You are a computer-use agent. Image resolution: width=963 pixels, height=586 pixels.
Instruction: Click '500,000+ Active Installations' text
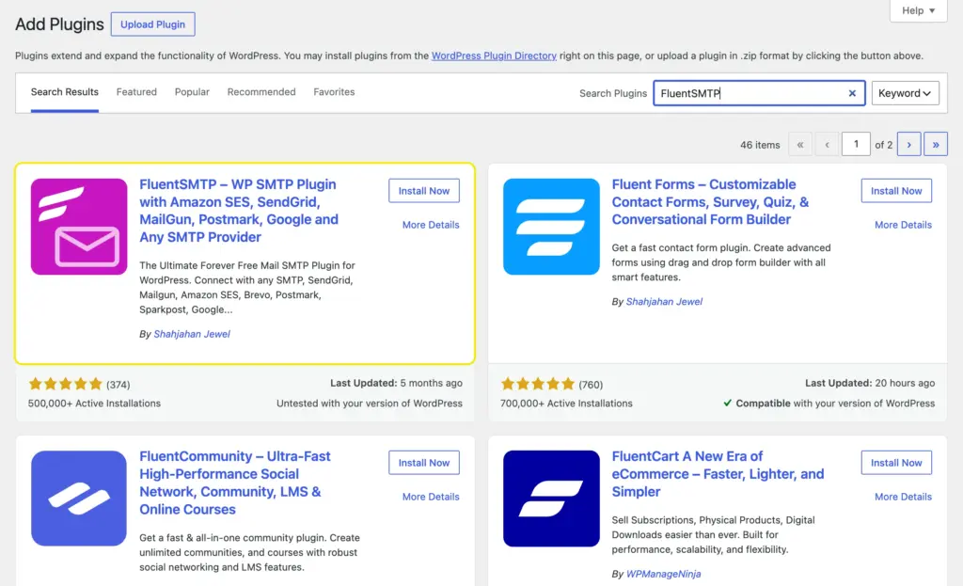pos(94,404)
